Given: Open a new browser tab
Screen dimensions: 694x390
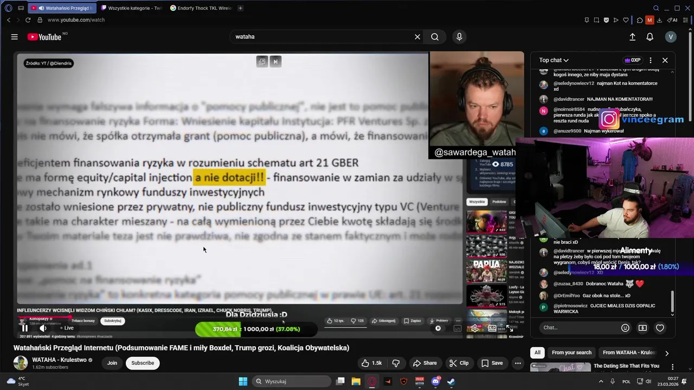Looking at the screenshot, I should 240,8.
